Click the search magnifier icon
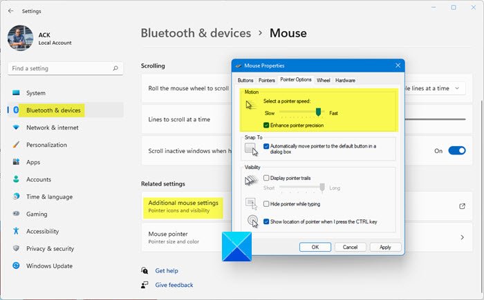The height and width of the screenshot is (300, 484). [x=115, y=68]
